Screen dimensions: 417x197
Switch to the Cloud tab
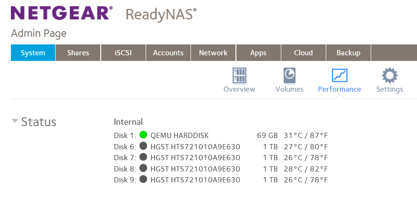pos(304,53)
